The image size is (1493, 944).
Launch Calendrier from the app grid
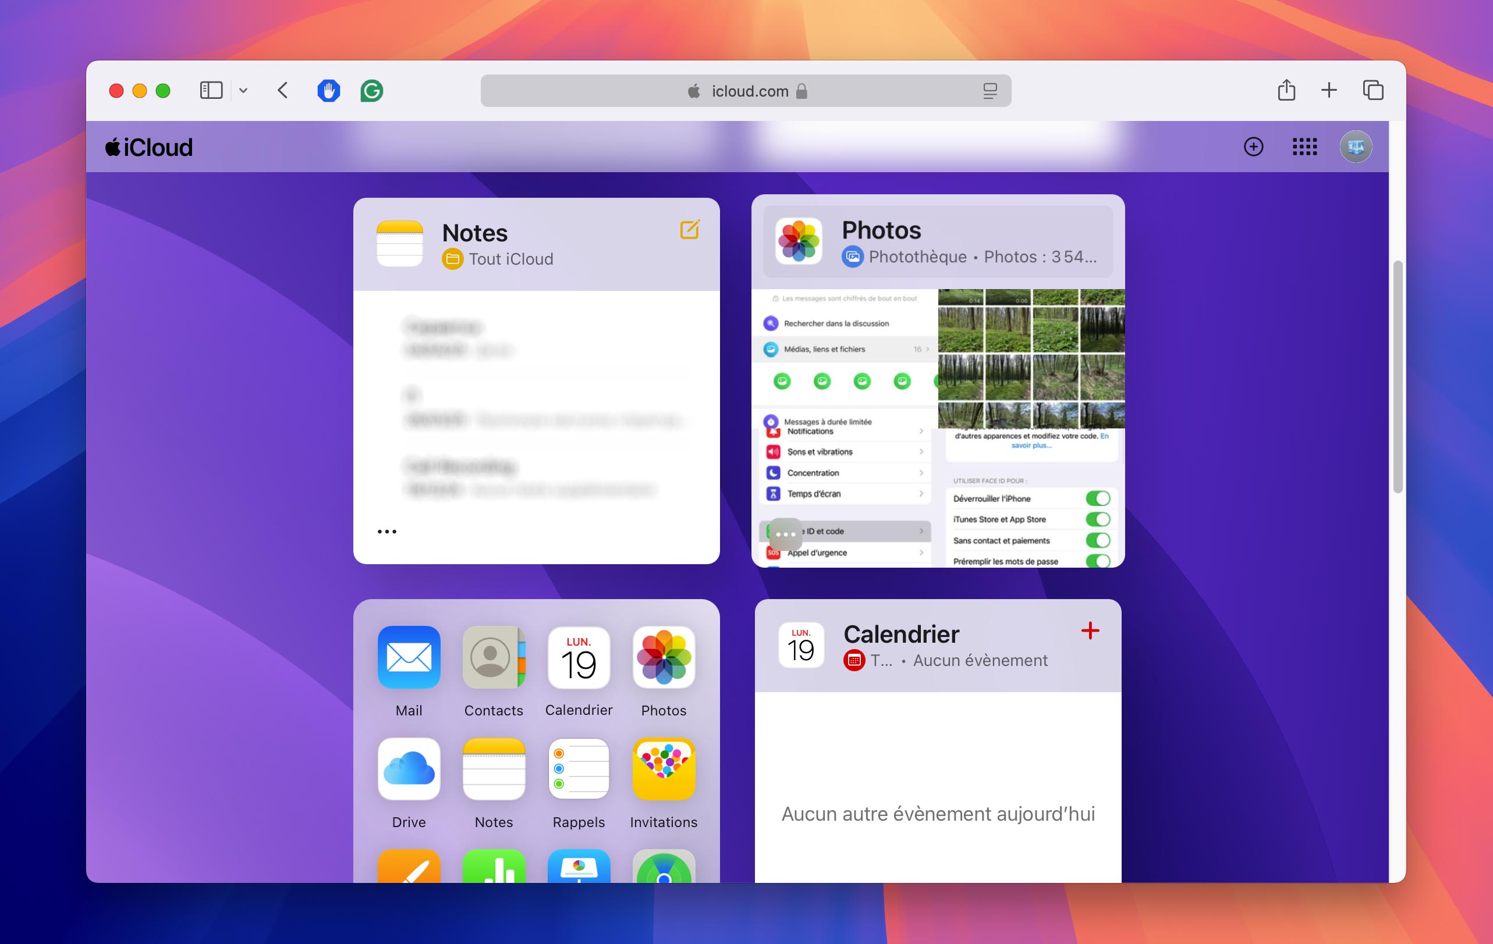(x=579, y=657)
